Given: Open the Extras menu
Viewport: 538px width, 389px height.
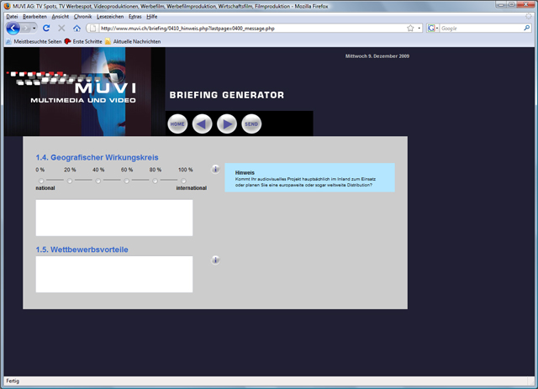Looking at the screenshot, I should tap(134, 16).
